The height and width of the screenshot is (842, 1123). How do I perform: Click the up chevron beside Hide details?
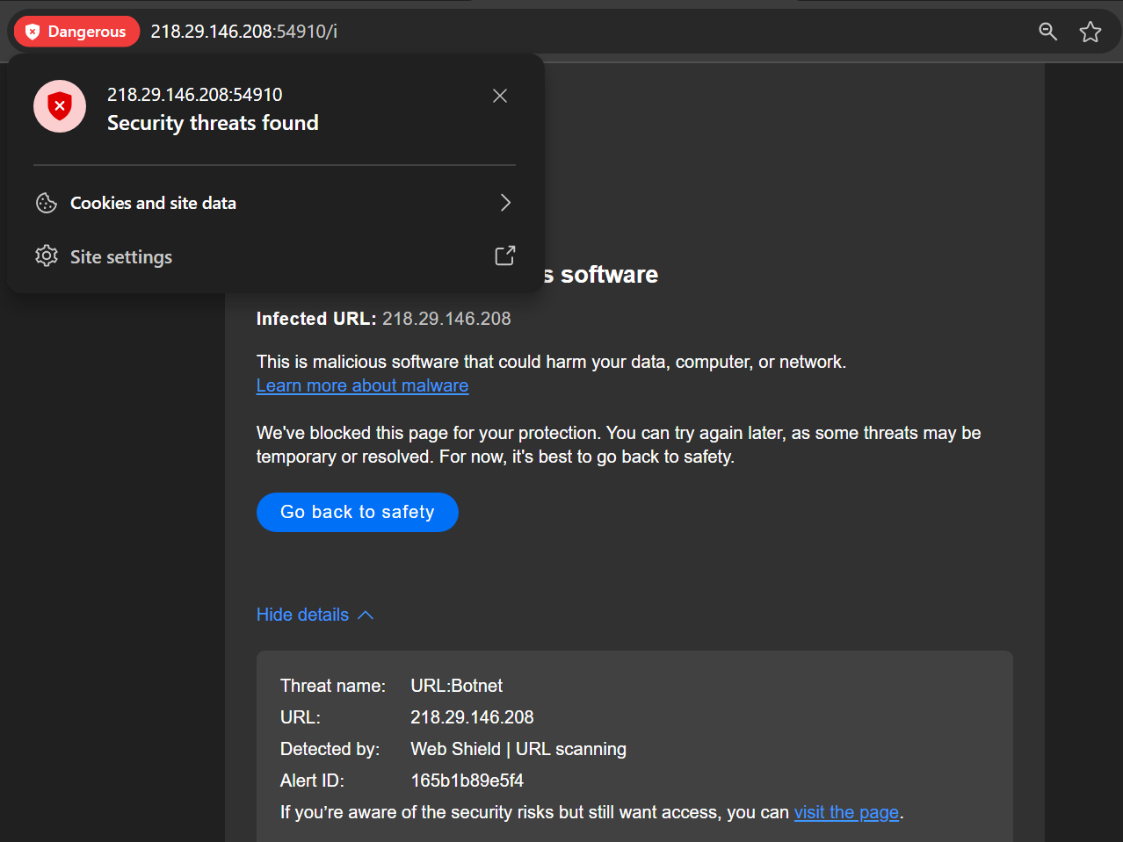tap(366, 615)
